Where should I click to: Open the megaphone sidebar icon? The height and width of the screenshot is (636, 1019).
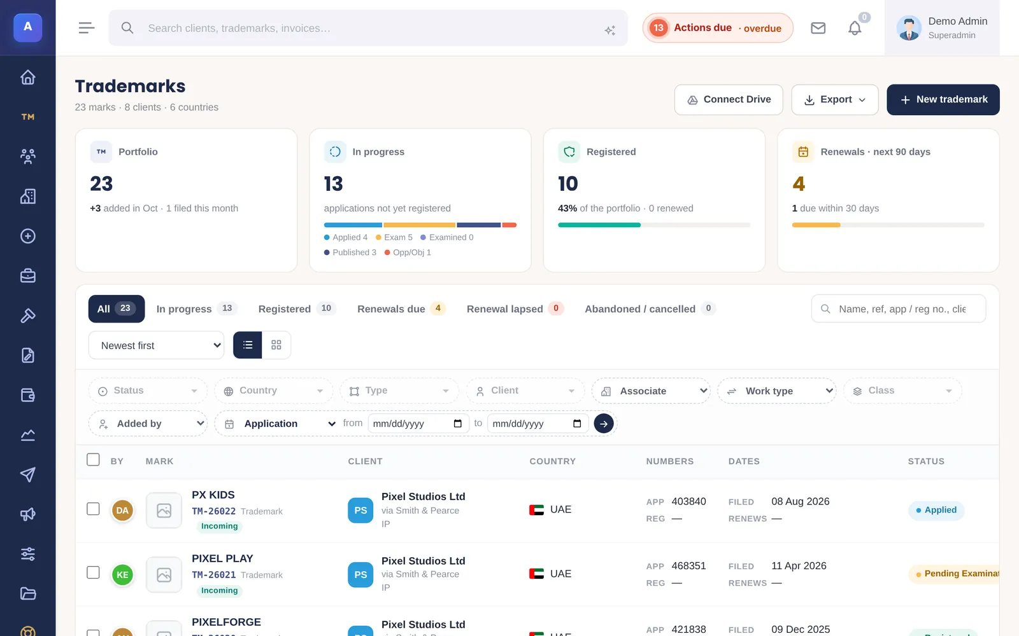click(27, 515)
